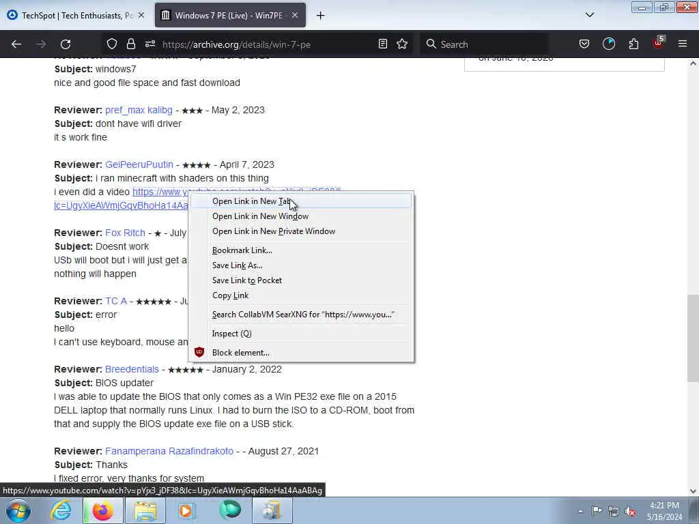Toggle reader view icon
The width and height of the screenshot is (699, 524).
[x=382, y=44]
